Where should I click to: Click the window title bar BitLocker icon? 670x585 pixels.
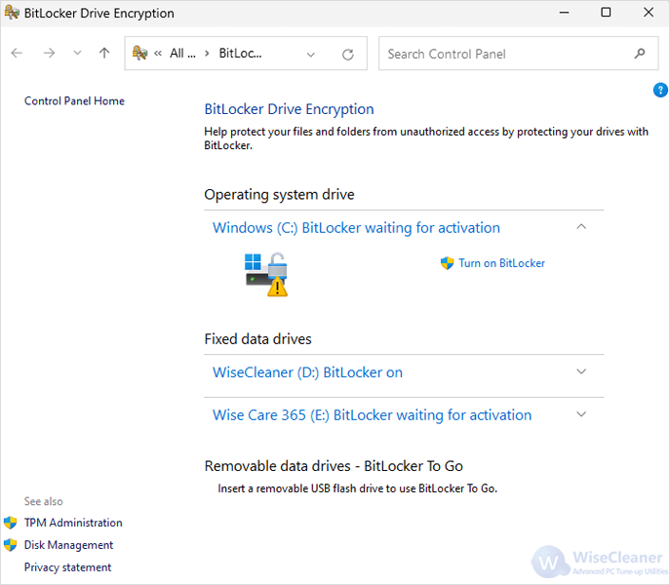[12, 13]
